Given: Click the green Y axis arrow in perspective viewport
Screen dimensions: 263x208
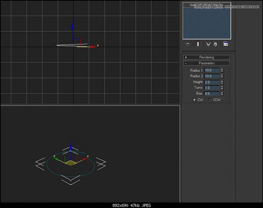Looking at the screenshot, I should pyautogui.click(x=56, y=159).
